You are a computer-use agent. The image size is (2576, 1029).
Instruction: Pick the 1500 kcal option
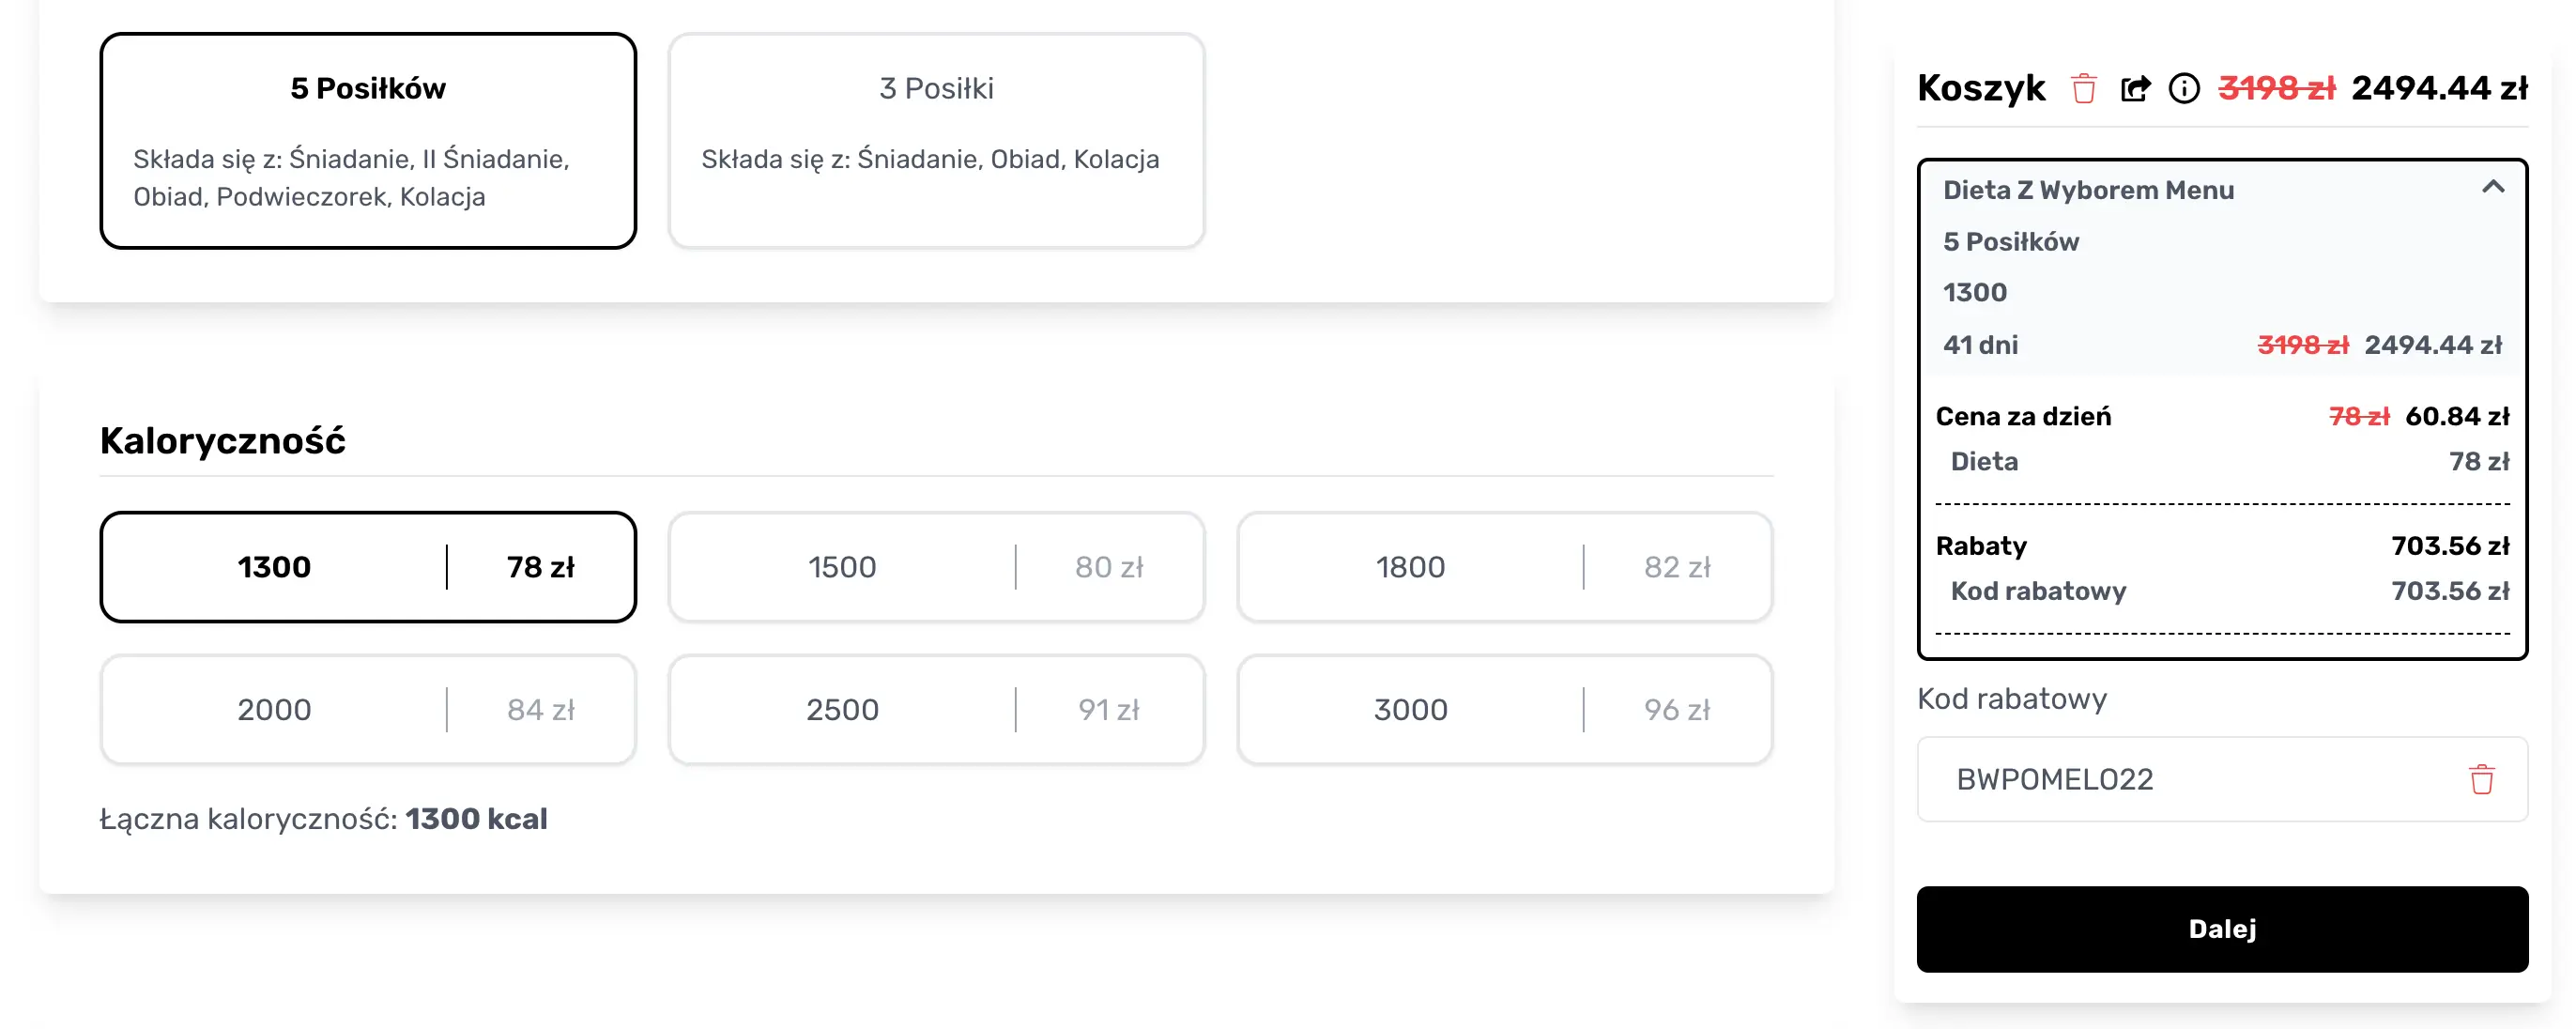(936, 567)
